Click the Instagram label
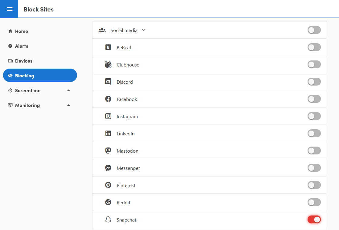Image resolution: width=339 pixels, height=230 pixels. pyautogui.click(x=127, y=117)
